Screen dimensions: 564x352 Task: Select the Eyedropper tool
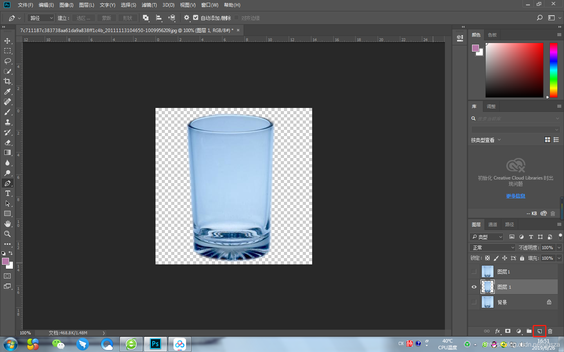point(7,92)
